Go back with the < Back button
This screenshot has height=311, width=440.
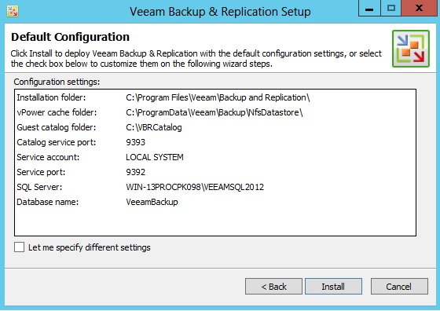[x=273, y=287]
